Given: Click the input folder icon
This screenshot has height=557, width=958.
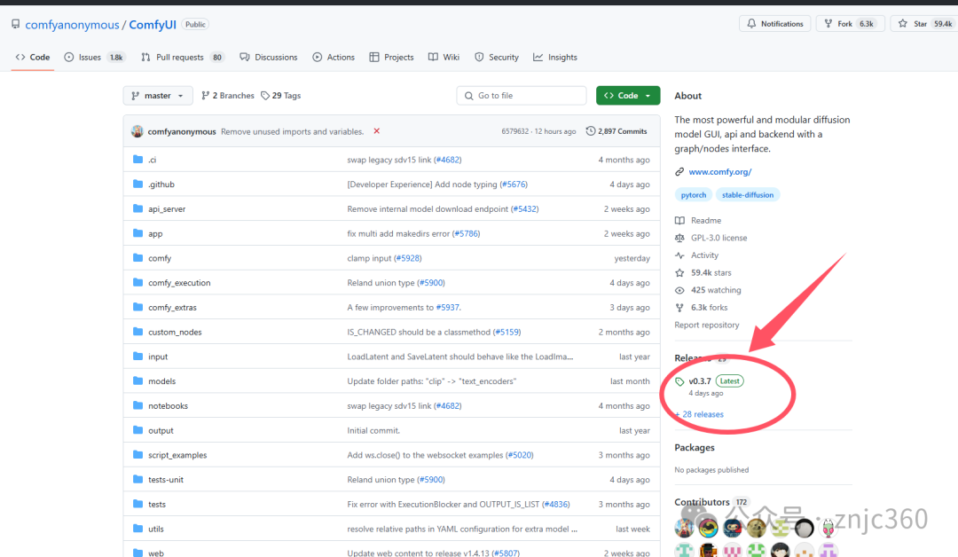Looking at the screenshot, I should 138,356.
